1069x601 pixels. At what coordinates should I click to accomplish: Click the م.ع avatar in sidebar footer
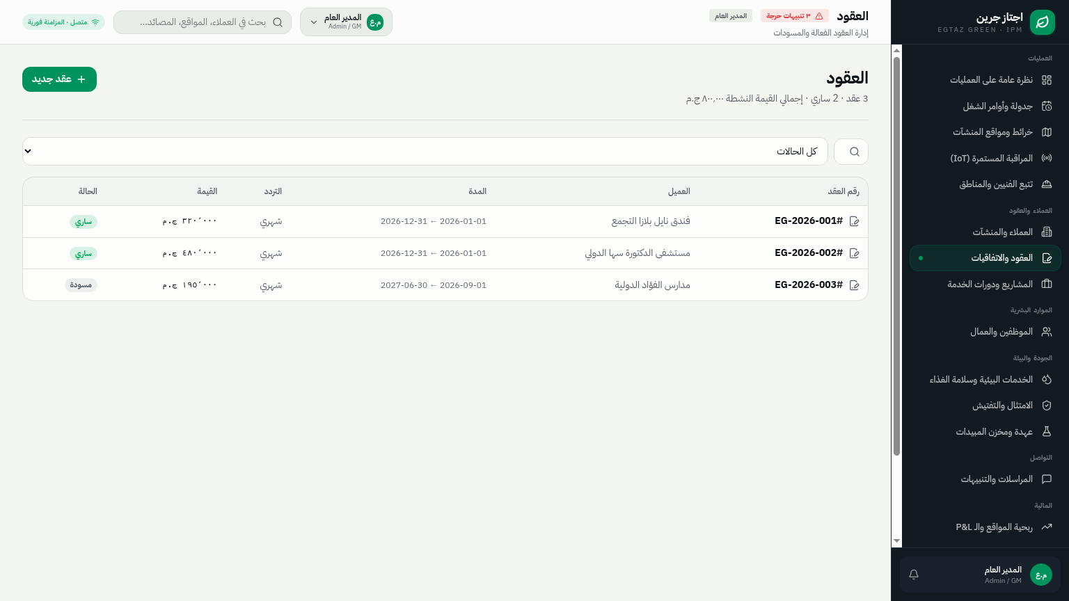(x=1041, y=575)
